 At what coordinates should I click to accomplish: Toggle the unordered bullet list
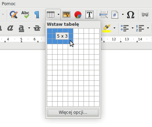pos(125,28)
